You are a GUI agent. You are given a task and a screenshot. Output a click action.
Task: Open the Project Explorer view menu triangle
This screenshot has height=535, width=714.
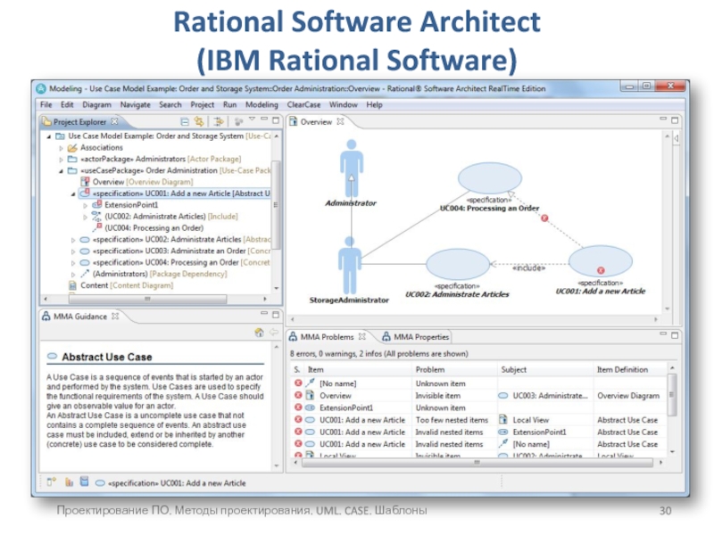252,119
